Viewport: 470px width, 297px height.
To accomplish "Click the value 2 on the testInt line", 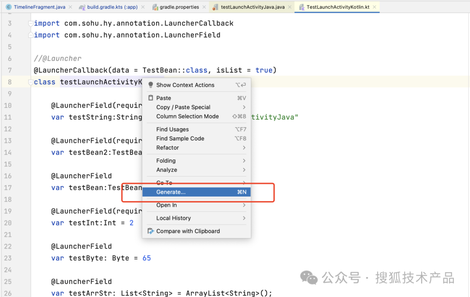I will [131, 223].
